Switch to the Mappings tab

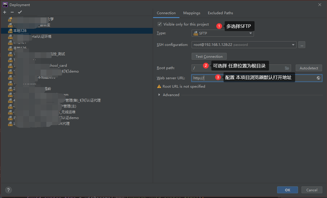(192, 13)
